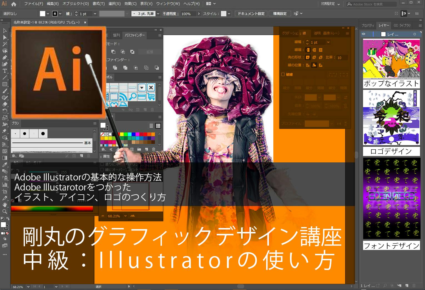Select the Magic Wand tool
This screenshot has width=425, height=290.
tap(5, 44)
